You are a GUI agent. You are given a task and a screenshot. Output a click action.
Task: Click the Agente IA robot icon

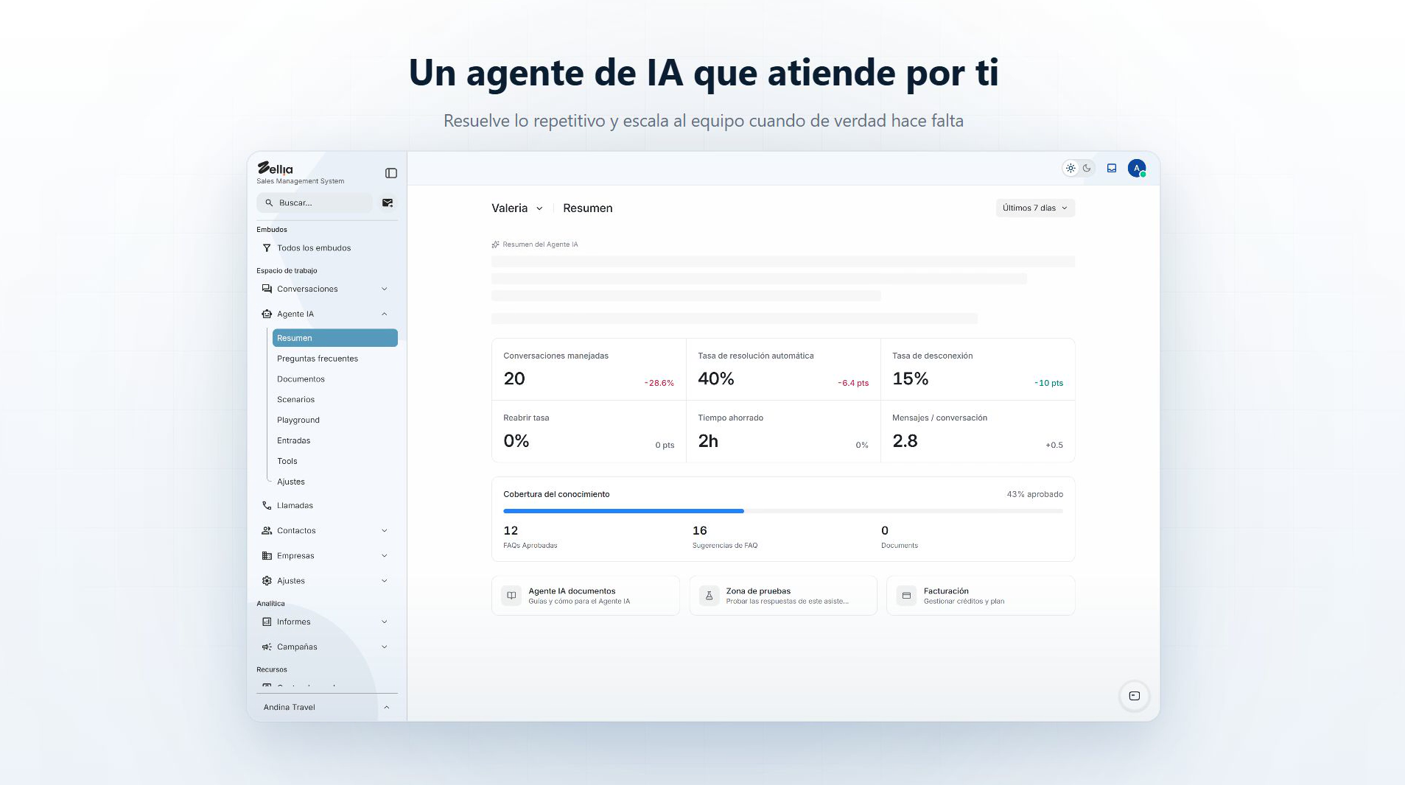[267, 314]
